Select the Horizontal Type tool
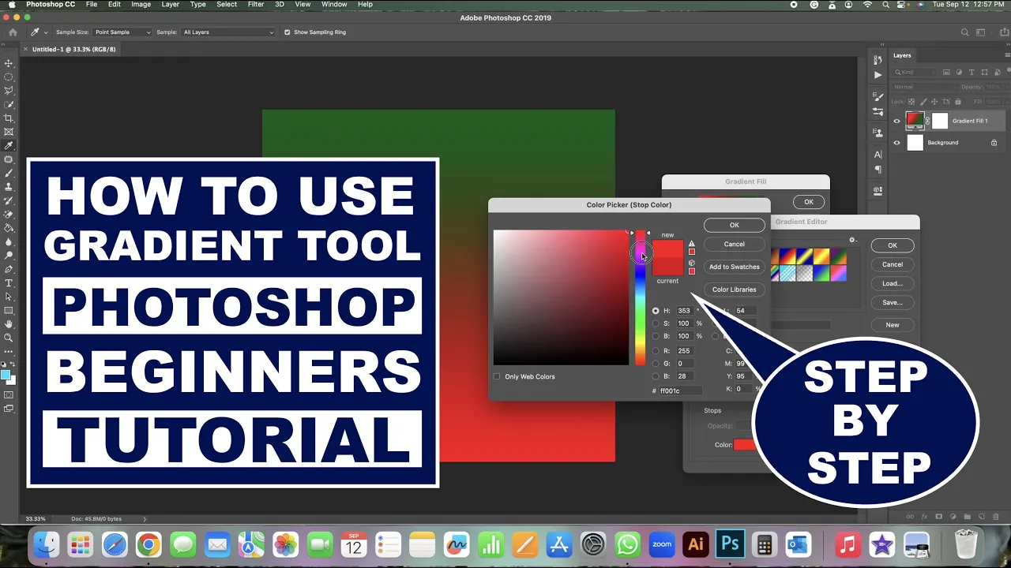Viewport: 1011px width, 568px height. tap(9, 283)
